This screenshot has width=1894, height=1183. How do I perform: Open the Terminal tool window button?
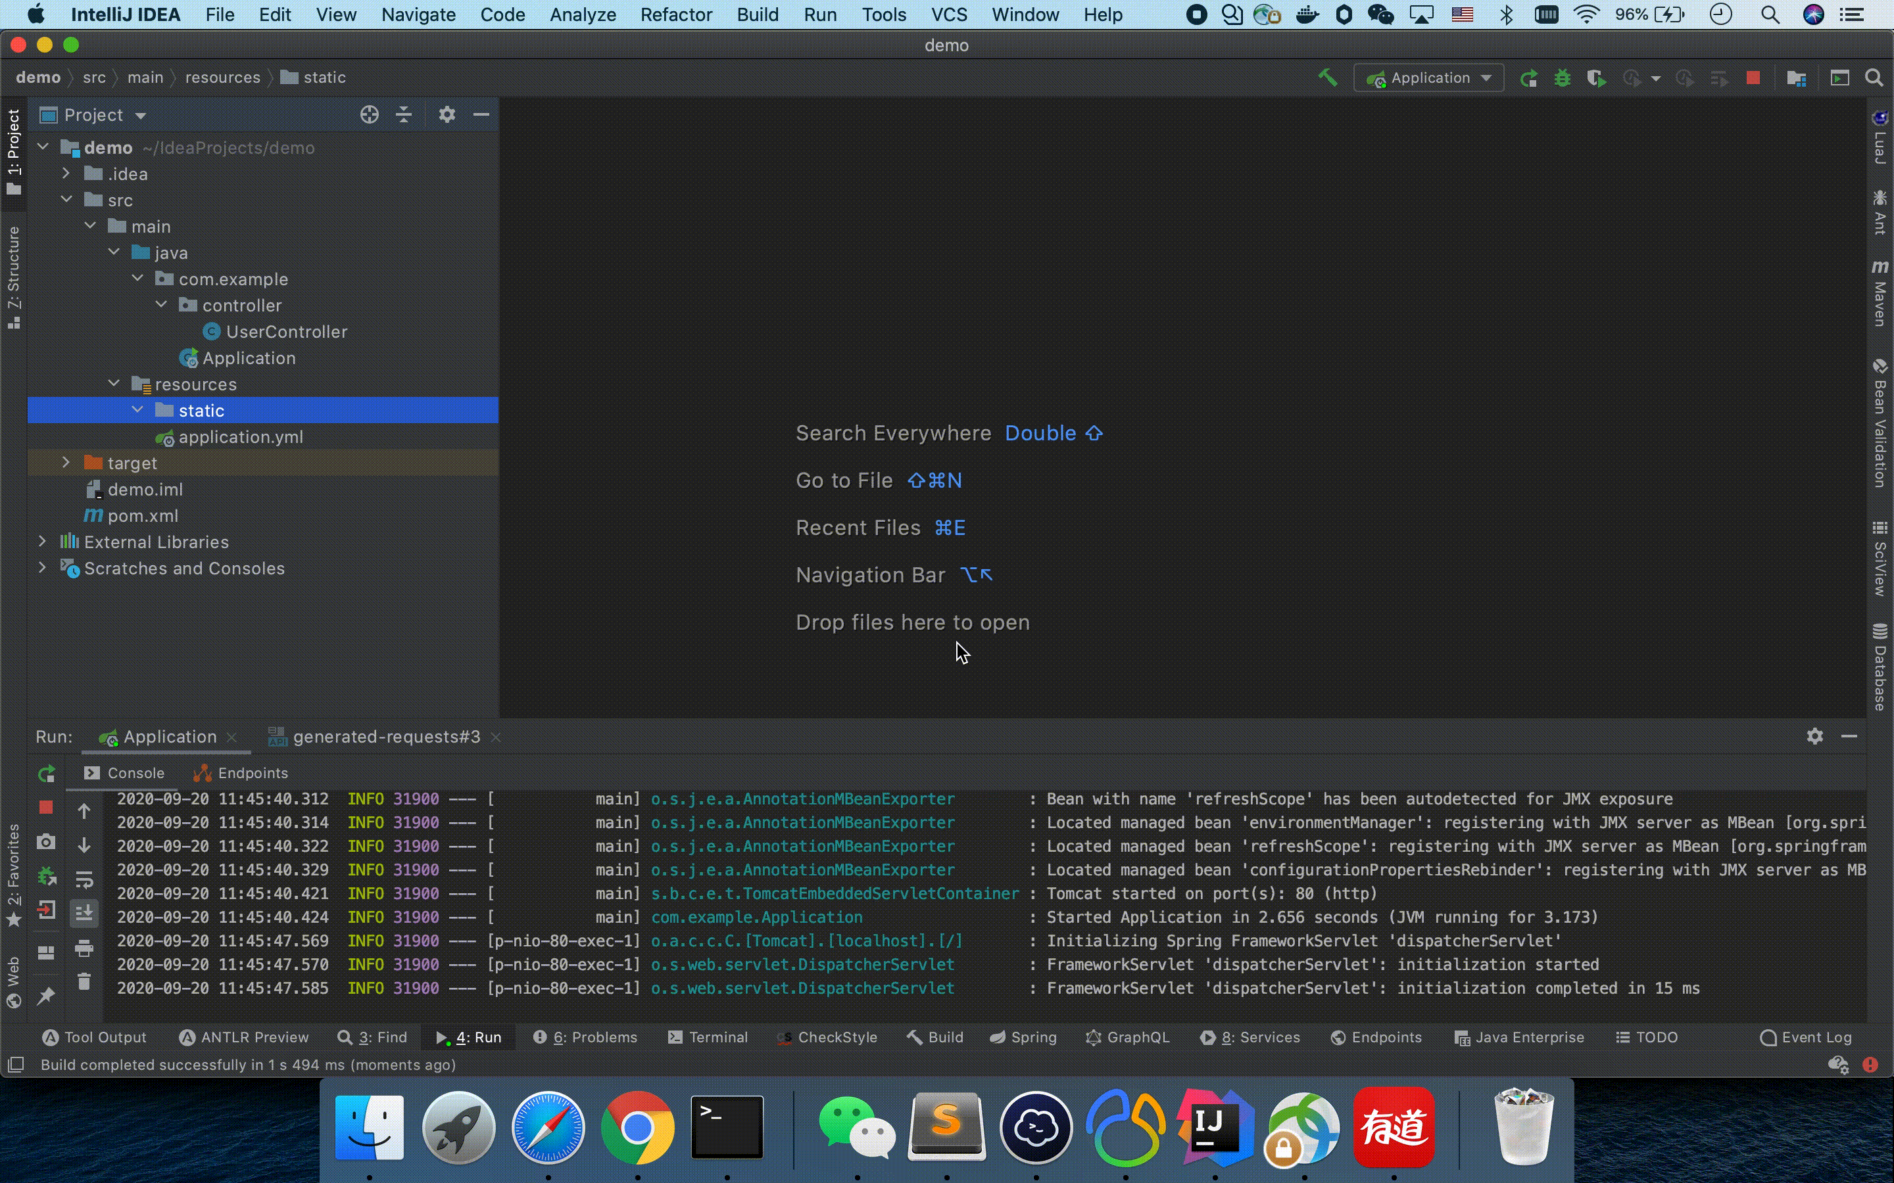click(708, 1036)
